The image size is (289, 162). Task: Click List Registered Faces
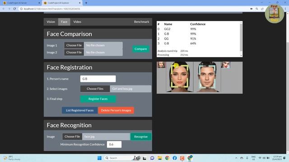[79, 110]
